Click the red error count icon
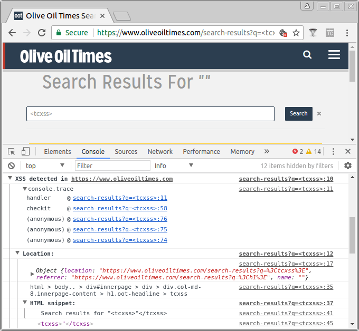 coord(295,151)
